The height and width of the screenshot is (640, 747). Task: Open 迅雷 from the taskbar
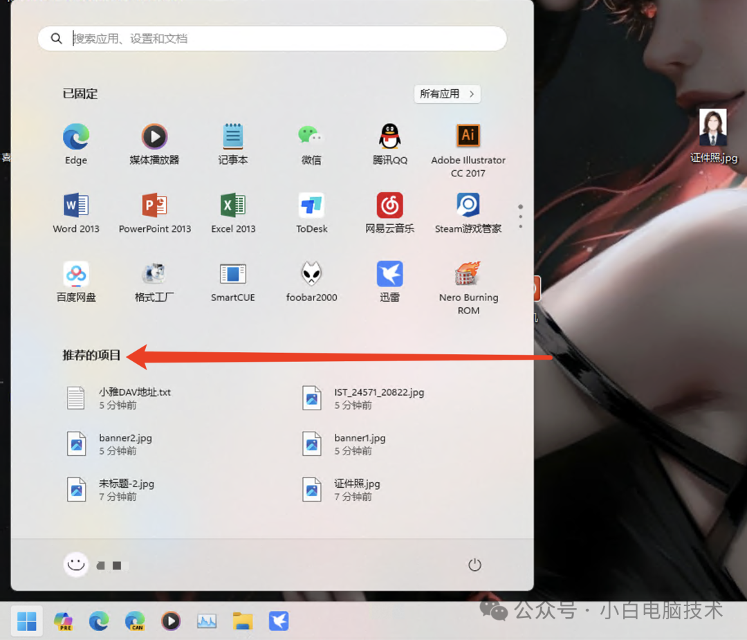[x=279, y=621]
